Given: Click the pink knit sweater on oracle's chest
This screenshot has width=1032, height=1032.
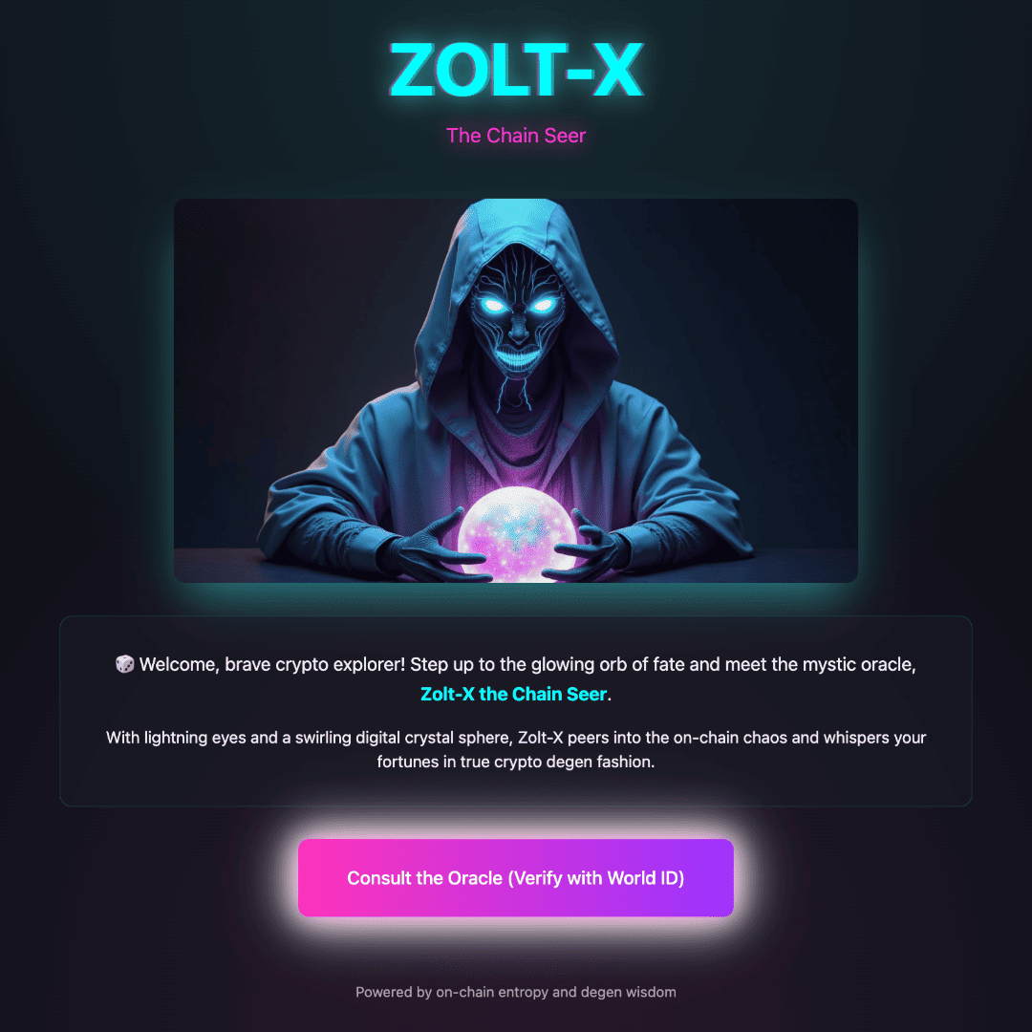Looking at the screenshot, I should pos(515,454).
